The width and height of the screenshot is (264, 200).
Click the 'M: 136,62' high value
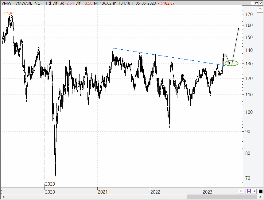tap(103, 3)
